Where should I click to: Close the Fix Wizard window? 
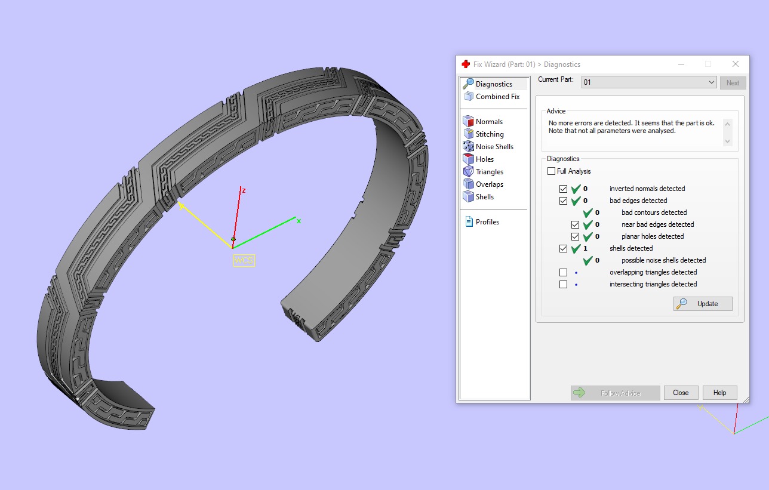click(x=736, y=64)
